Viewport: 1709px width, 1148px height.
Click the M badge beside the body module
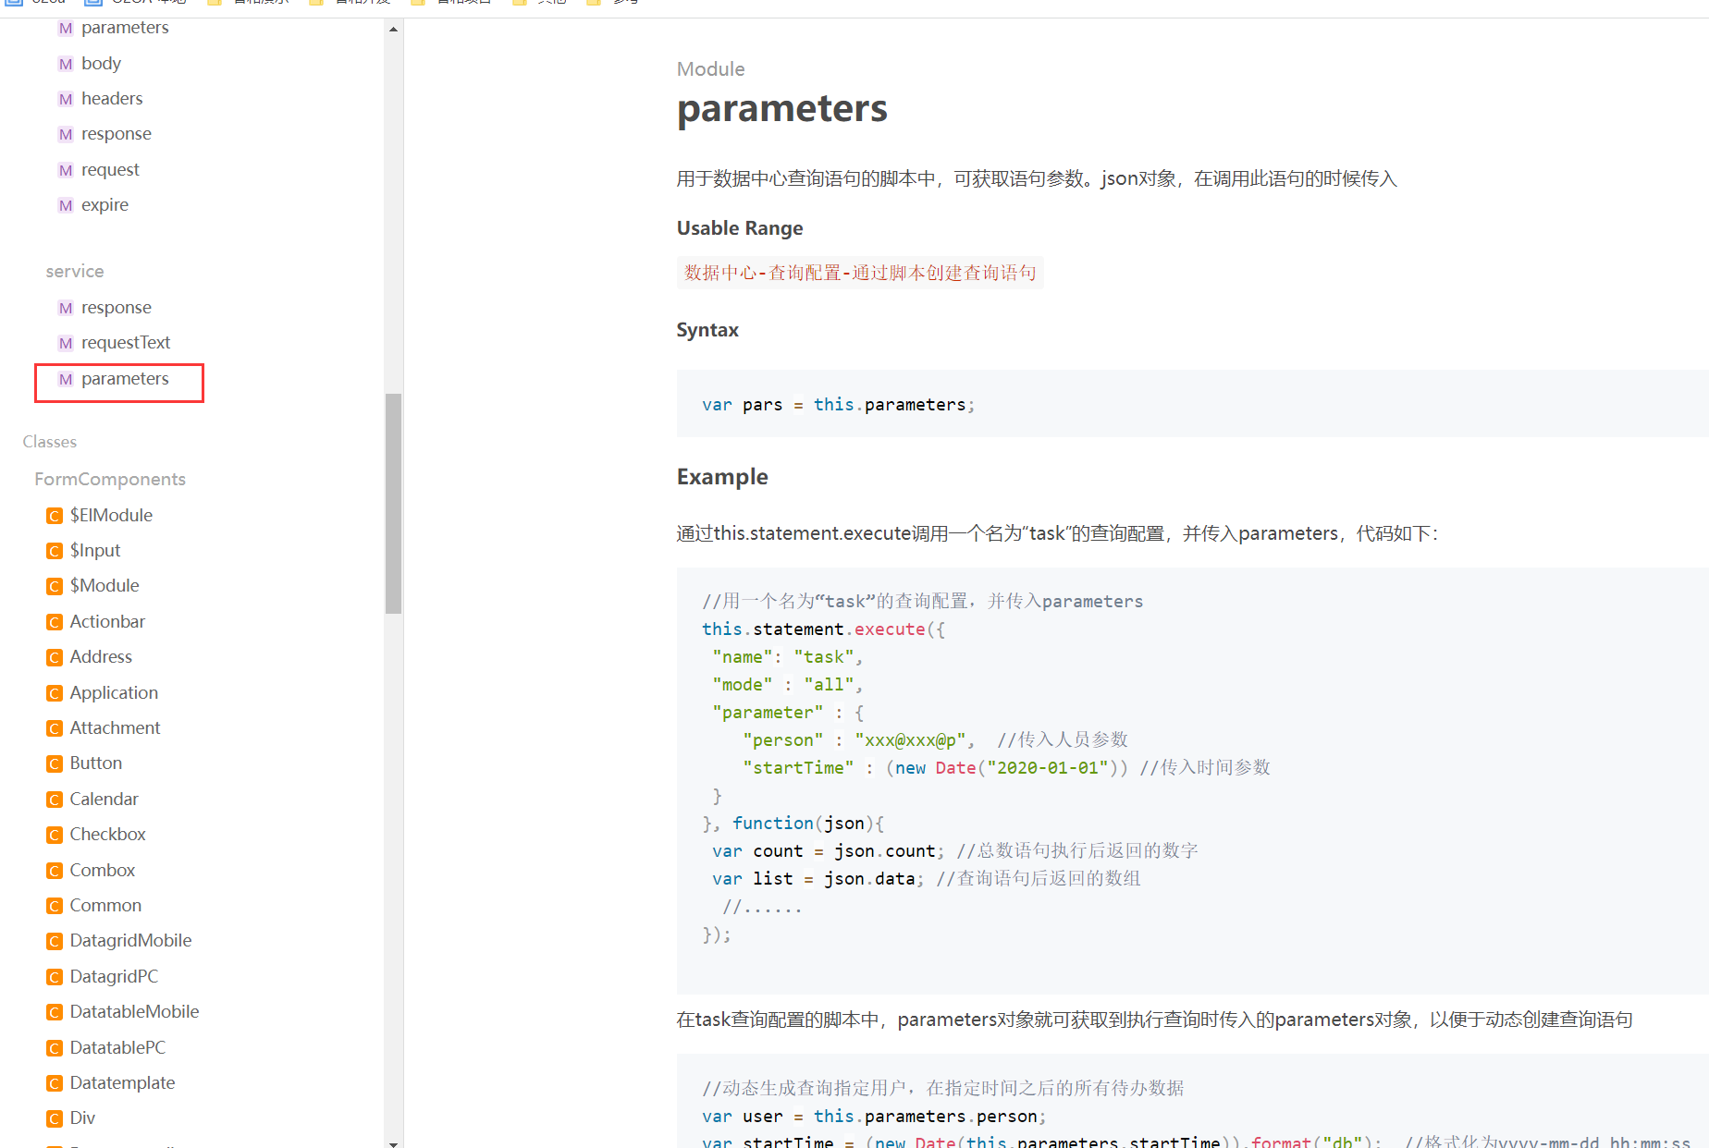point(65,63)
